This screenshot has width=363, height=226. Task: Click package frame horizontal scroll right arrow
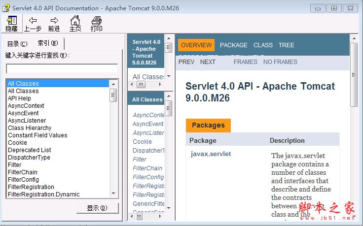[160, 84]
